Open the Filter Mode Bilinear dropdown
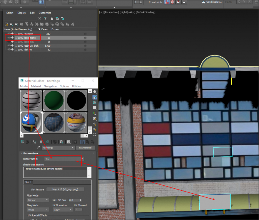Image resolution: width=259 pixels, height=220 pixels. 38,200
